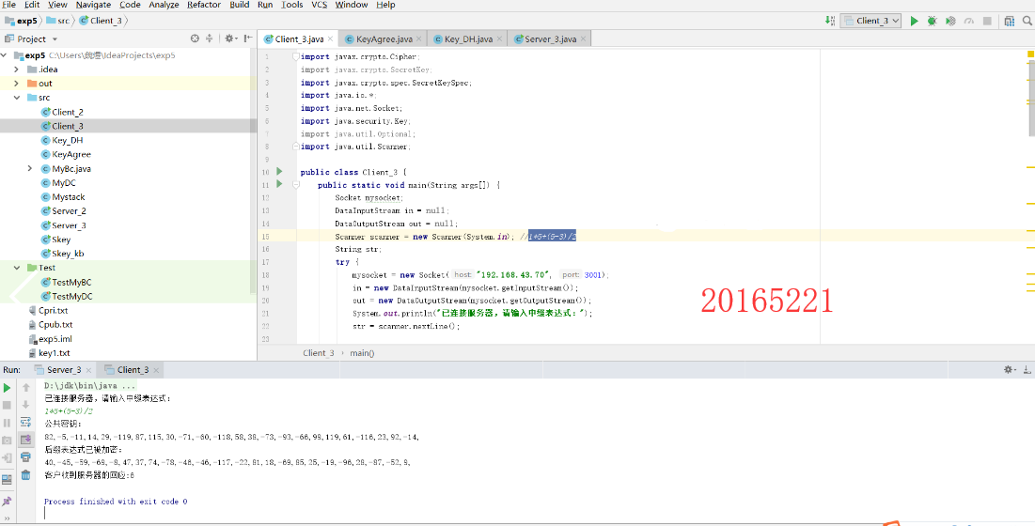The width and height of the screenshot is (1035, 526).
Task: Click the run gutter arrow beside class Client_3
Action: [279, 171]
